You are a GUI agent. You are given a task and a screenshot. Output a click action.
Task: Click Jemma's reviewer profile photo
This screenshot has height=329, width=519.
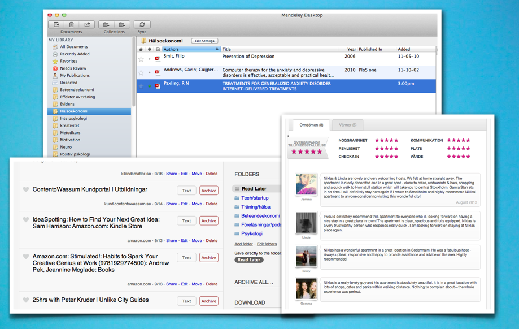pyautogui.click(x=306, y=185)
